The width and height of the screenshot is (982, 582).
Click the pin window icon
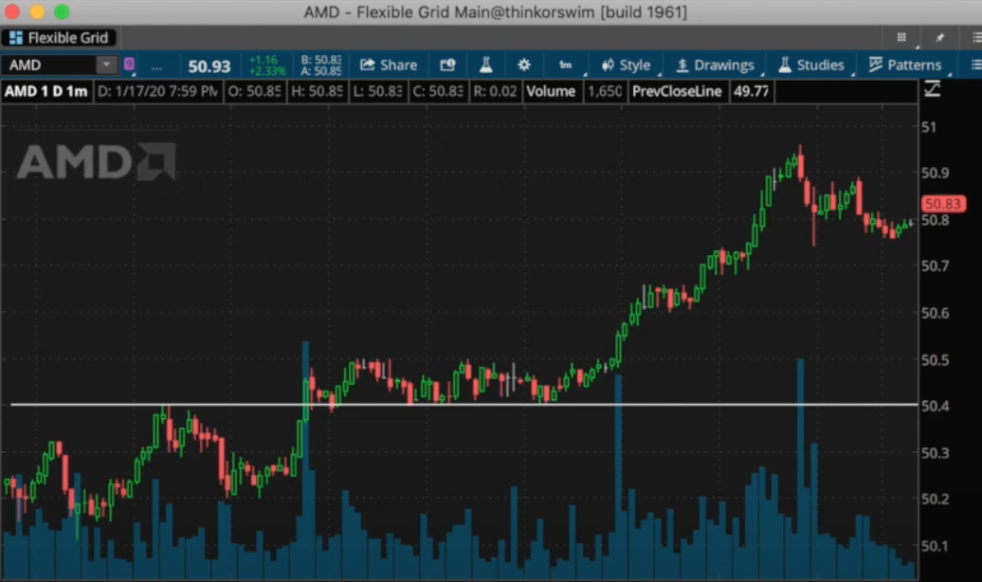pyautogui.click(x=939, y=38)
